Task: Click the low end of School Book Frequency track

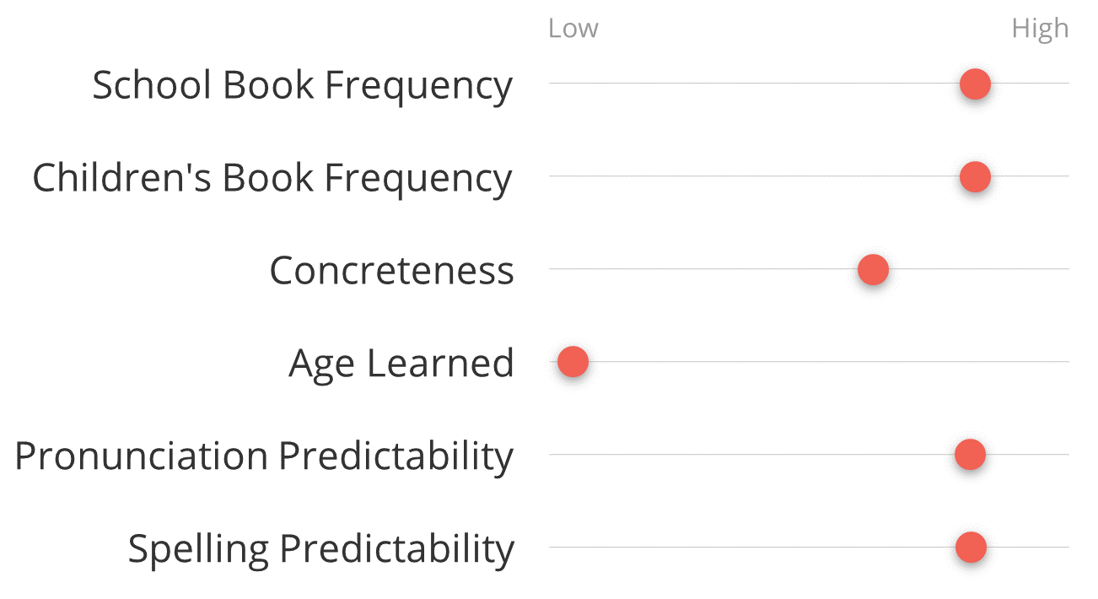Action: (x=554, y=84)
